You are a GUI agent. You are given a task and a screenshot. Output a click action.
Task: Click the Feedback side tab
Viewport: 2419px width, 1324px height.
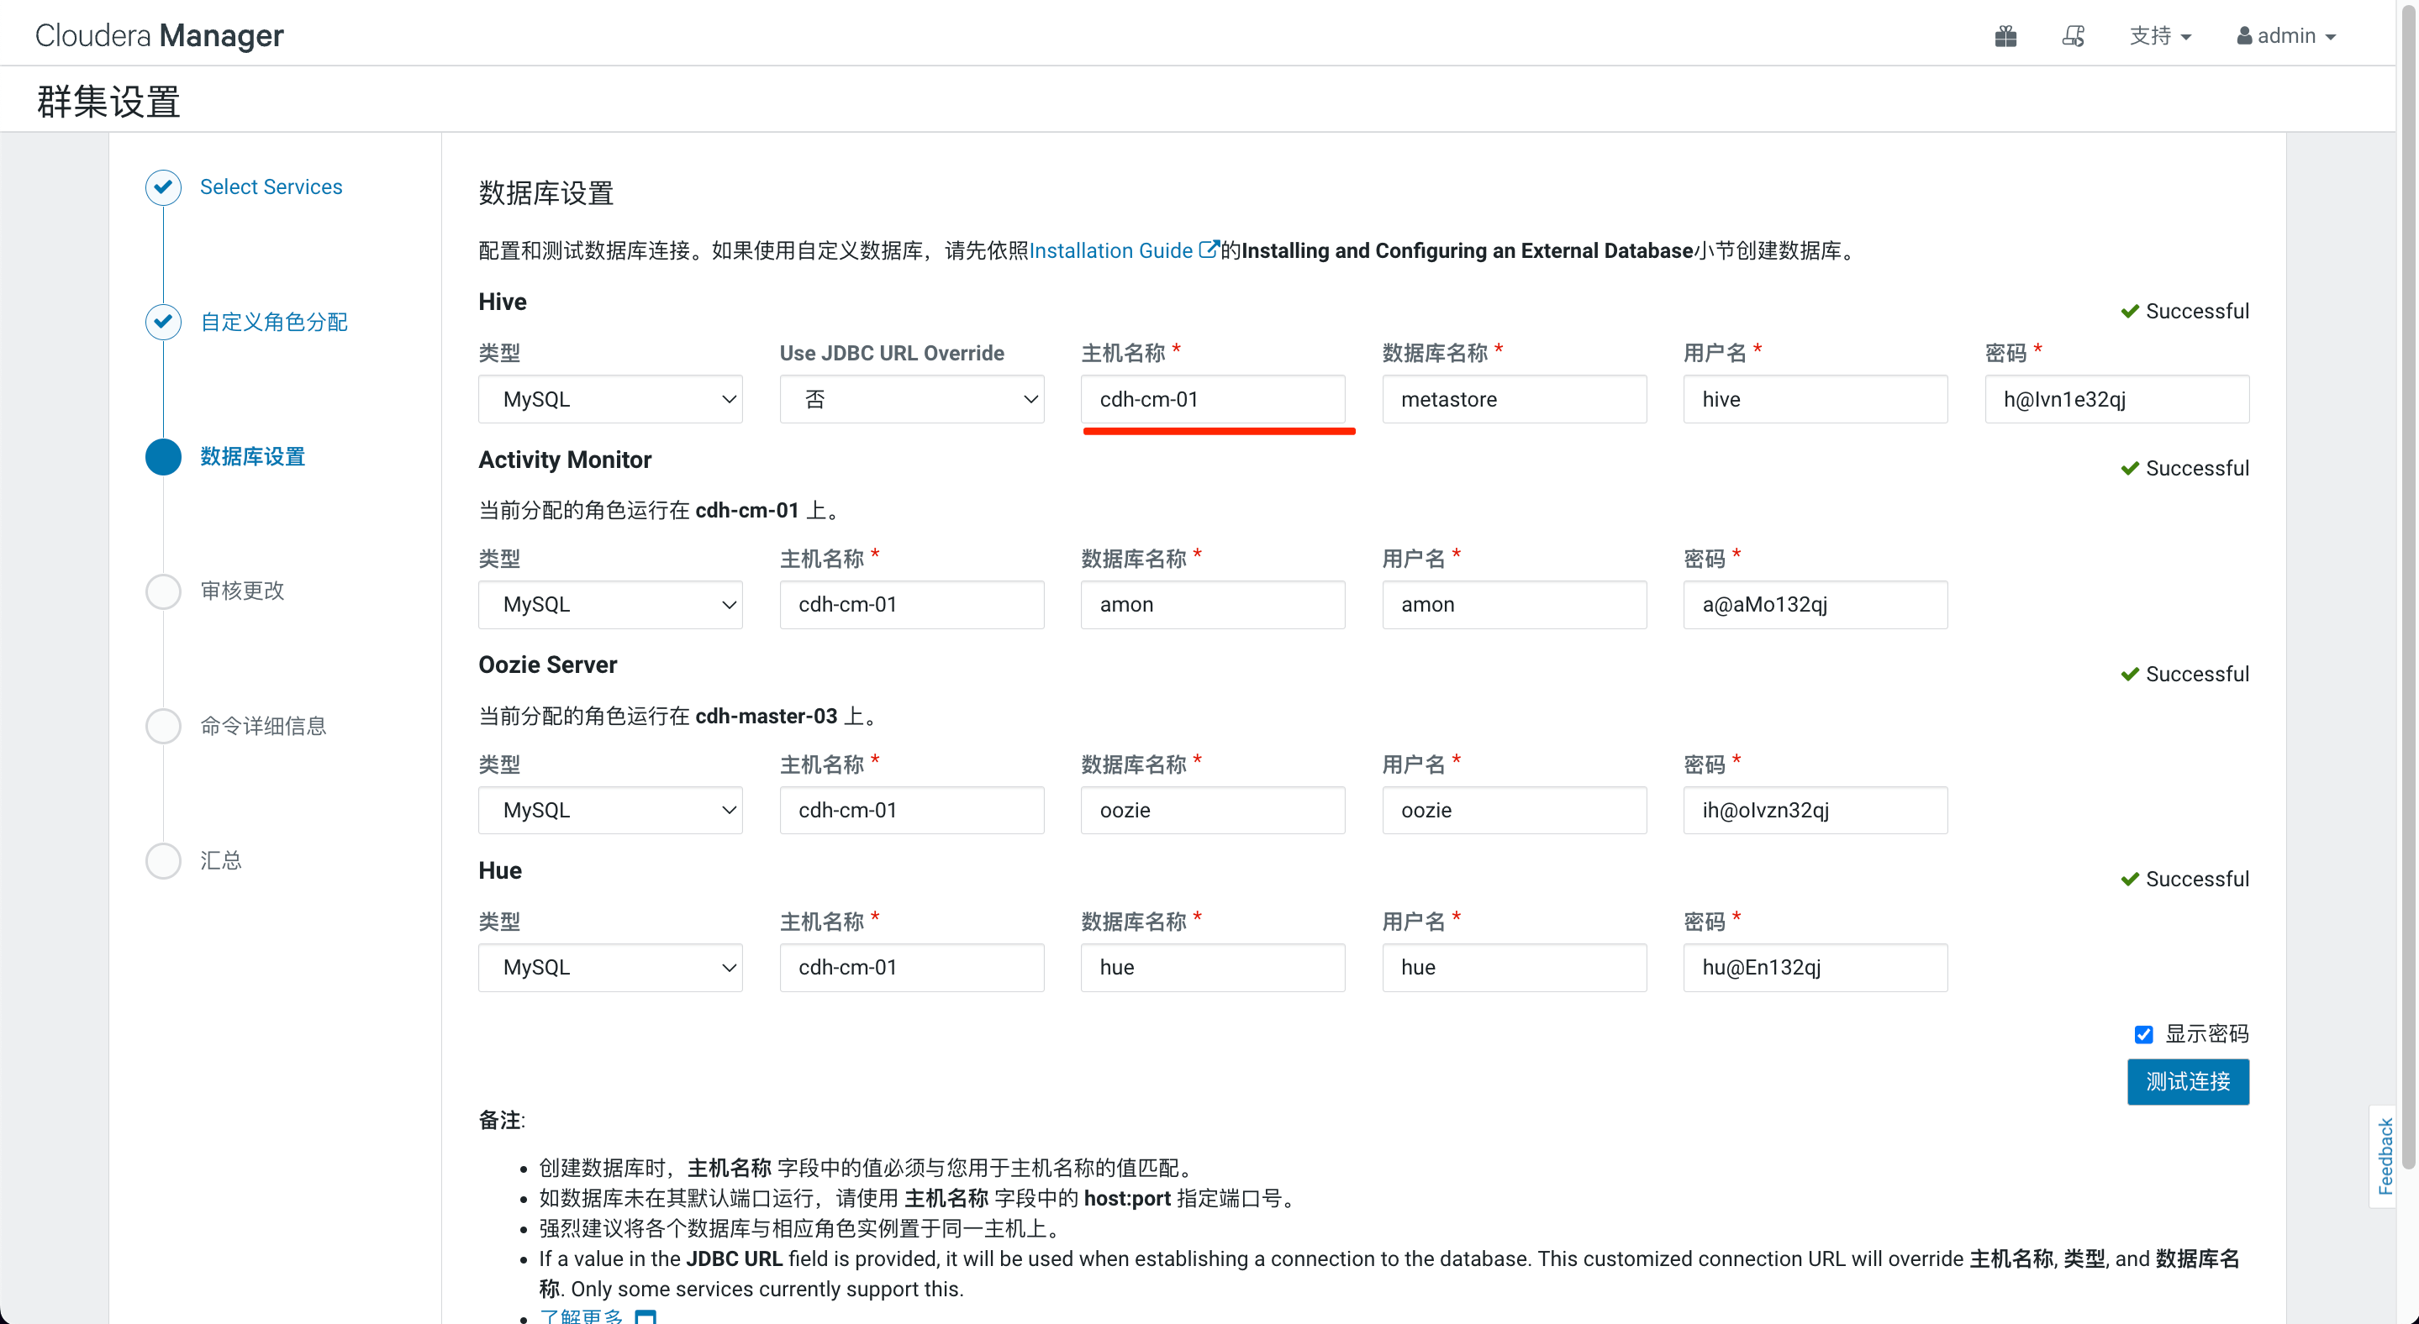[x=2385, y=1156]
